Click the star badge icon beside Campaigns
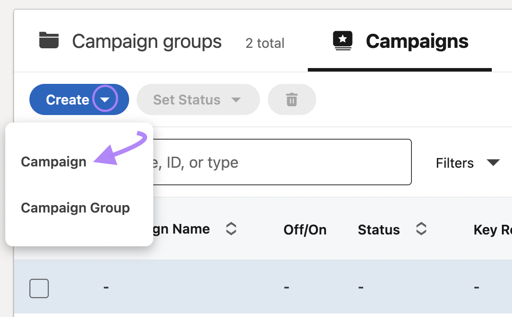512x317 pixels. [342, 40]
